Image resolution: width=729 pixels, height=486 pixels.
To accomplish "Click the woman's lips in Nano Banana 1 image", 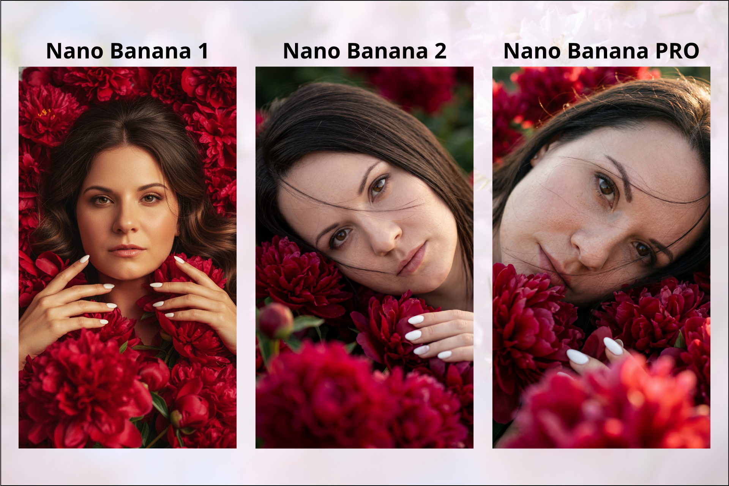I will coord(126,251).
